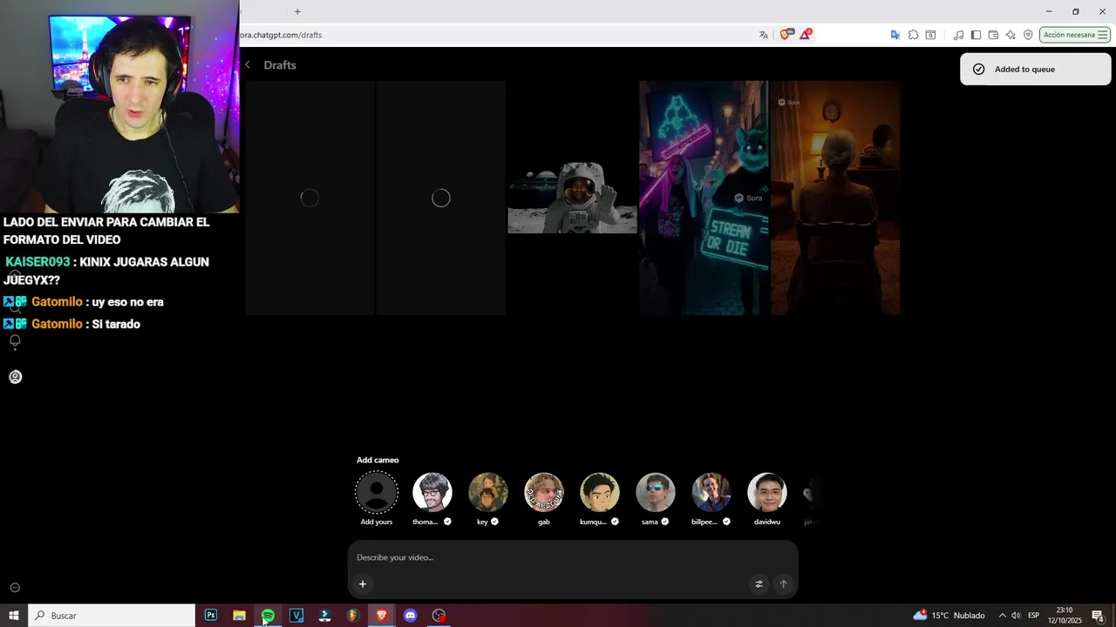The height and width of the screenshot is (627, 1116).
Task: Switch to Brave browser in taskbar
Action: 382,616
